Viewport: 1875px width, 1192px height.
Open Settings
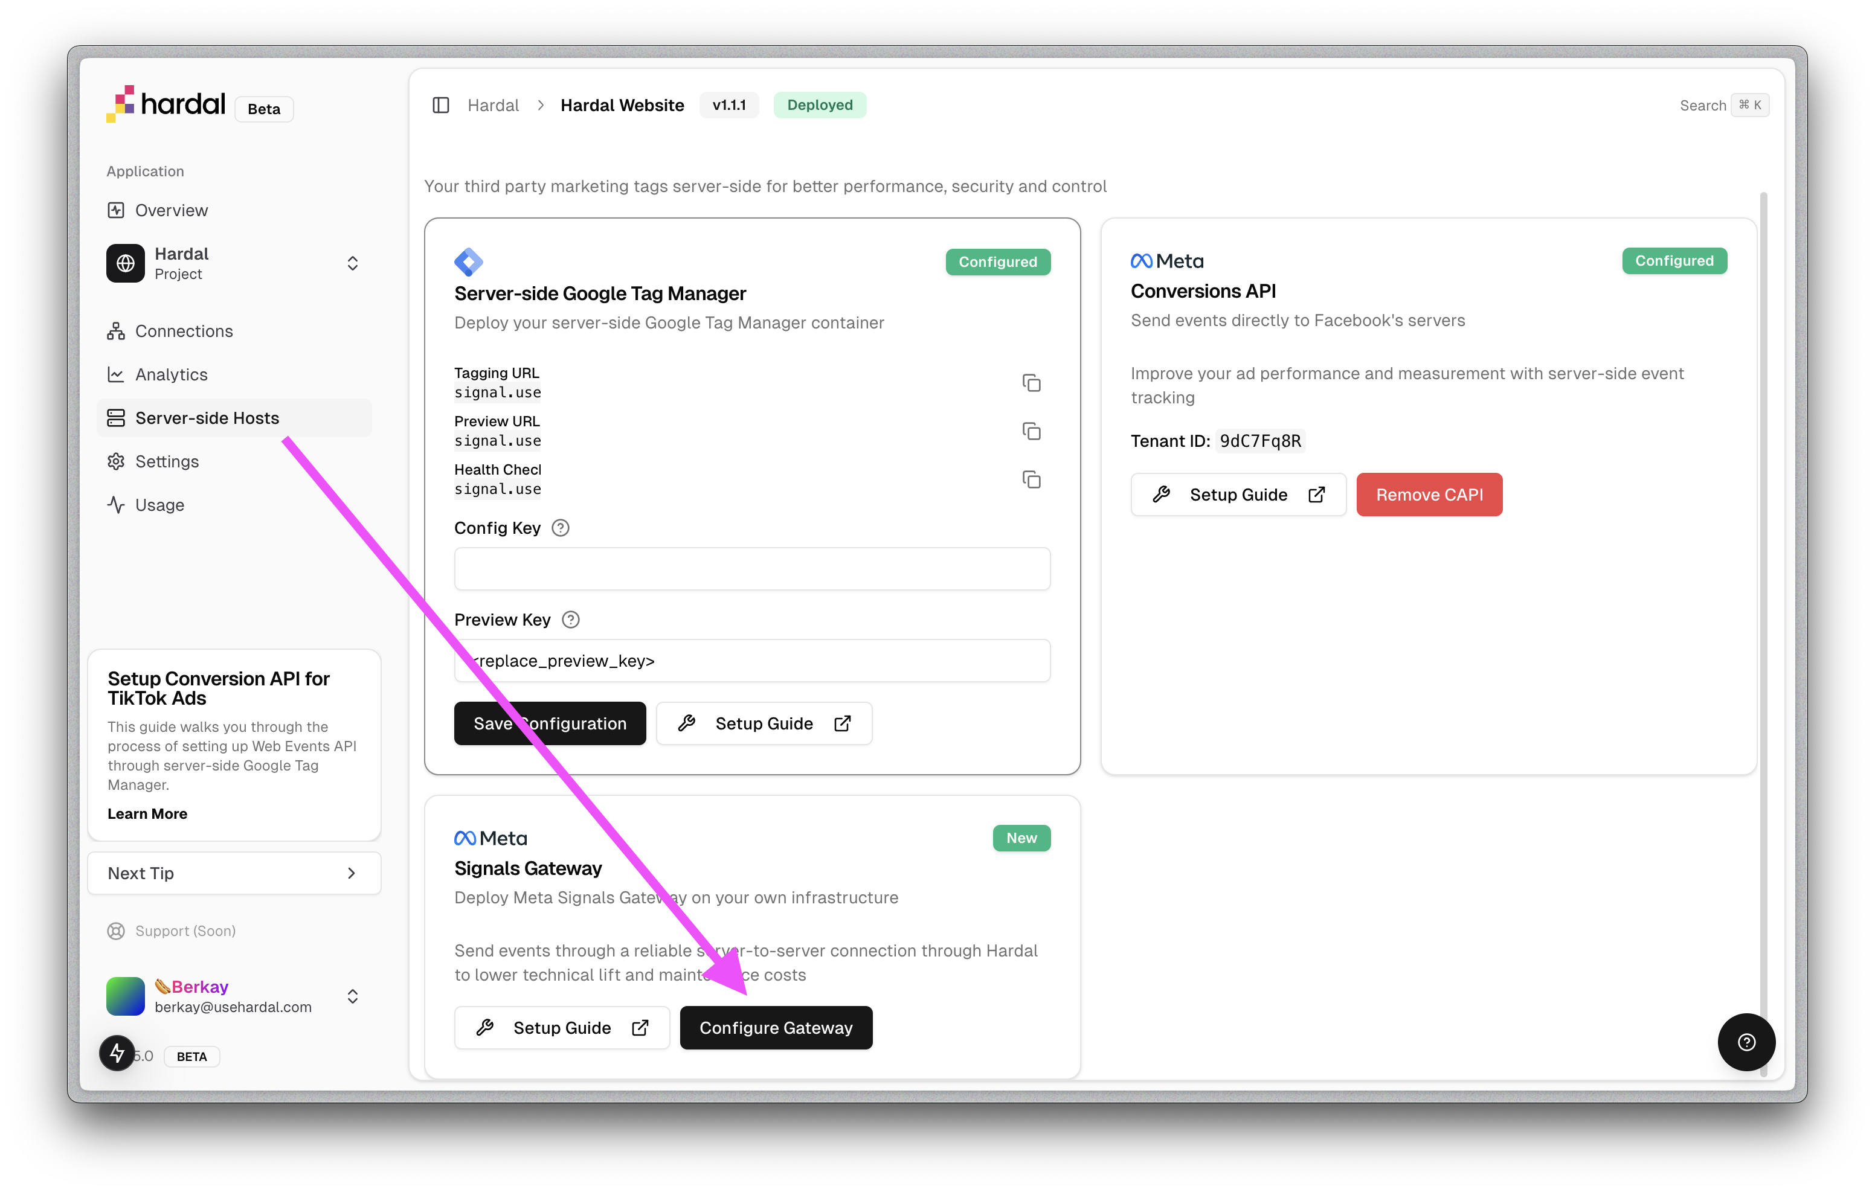point(234,462)
